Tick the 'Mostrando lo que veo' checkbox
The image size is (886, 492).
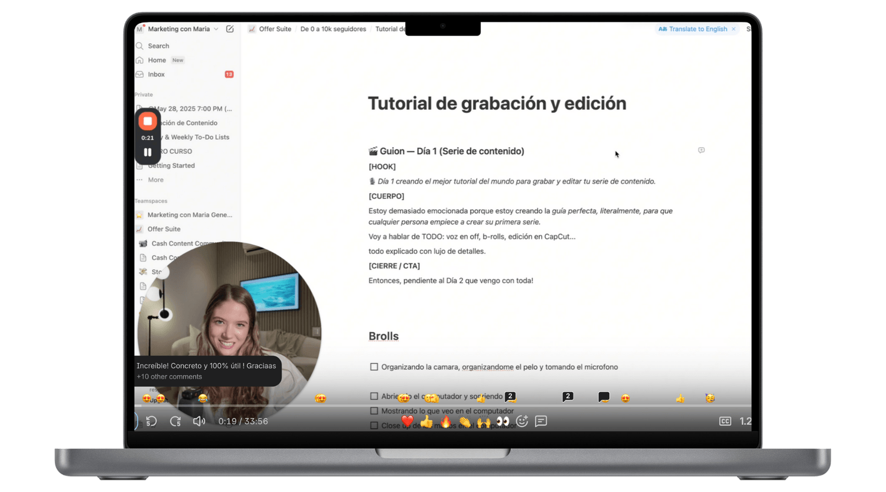click(x=374, y=411)
